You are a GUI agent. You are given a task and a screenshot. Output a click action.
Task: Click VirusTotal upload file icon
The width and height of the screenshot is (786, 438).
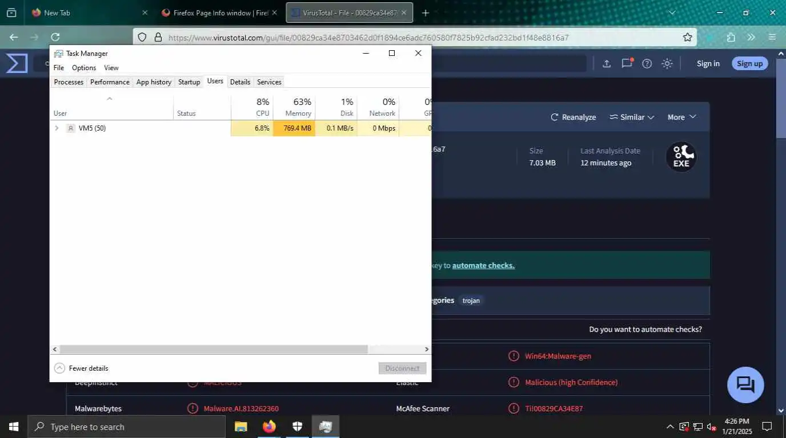click(607, 63)
